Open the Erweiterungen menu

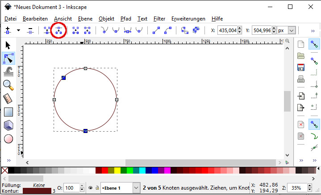pyautogui.click(x=188, y=19)
